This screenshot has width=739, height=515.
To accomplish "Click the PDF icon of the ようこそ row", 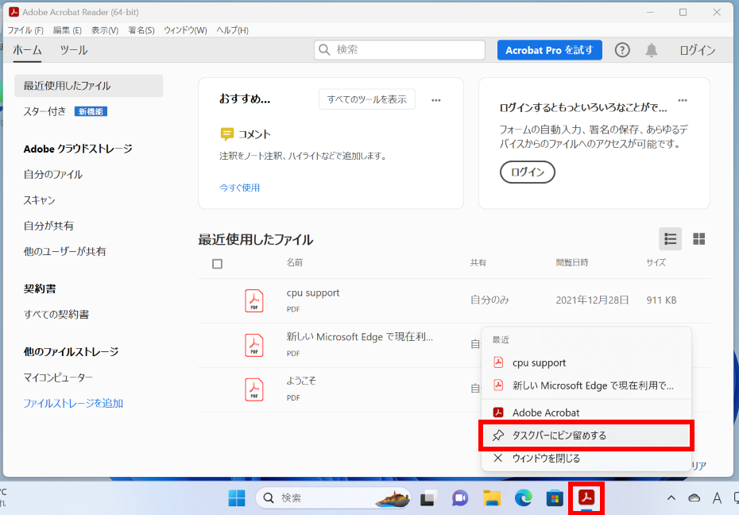I will [x=254, y=389].
